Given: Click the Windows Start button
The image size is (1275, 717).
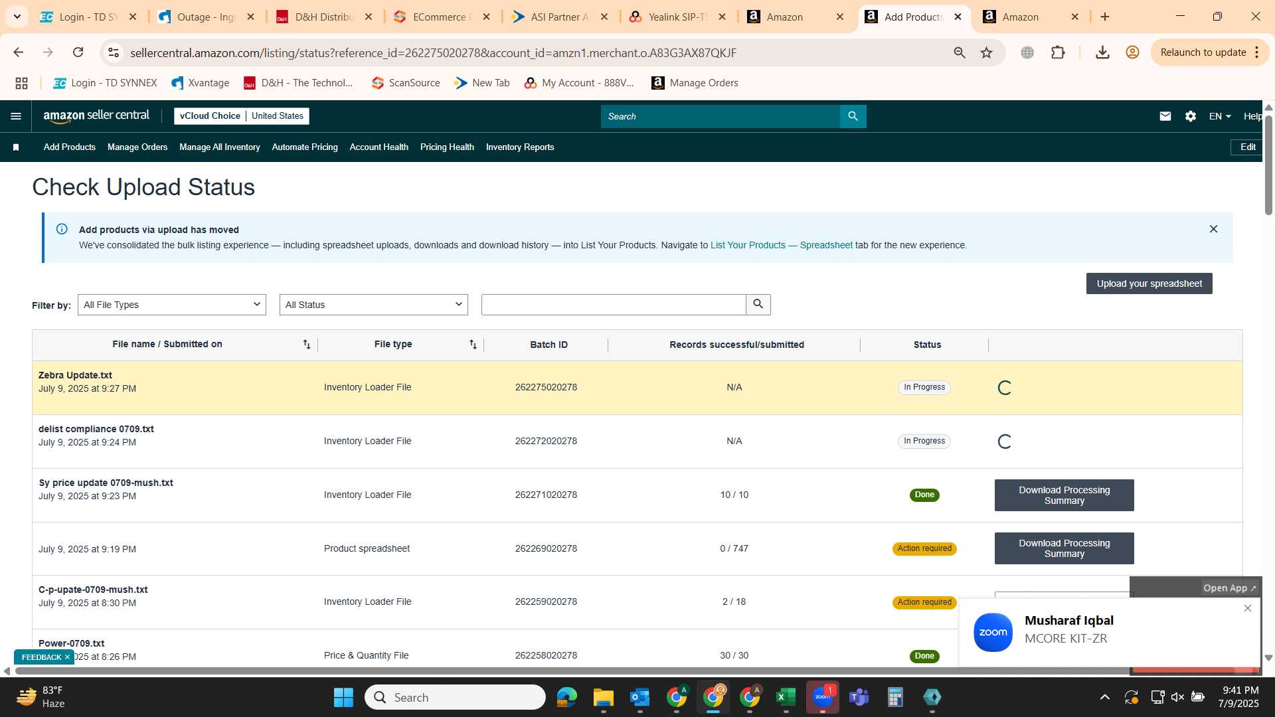Looking at the screenshot, I should [x=343, y=697].
